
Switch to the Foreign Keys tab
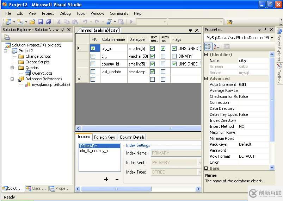(105, 137)
